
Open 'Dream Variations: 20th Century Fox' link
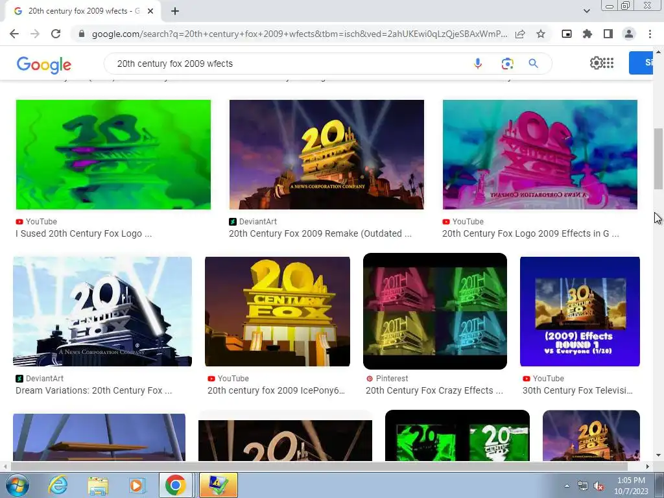[x=93, y=390]
